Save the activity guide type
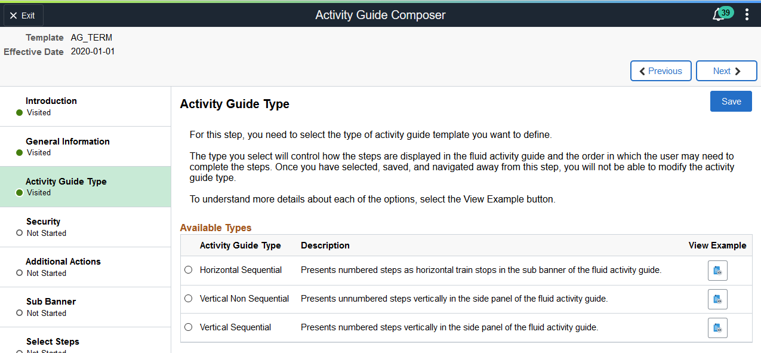Screen dimensions: 761x353 pyautogui.click(x=731, y=102)
